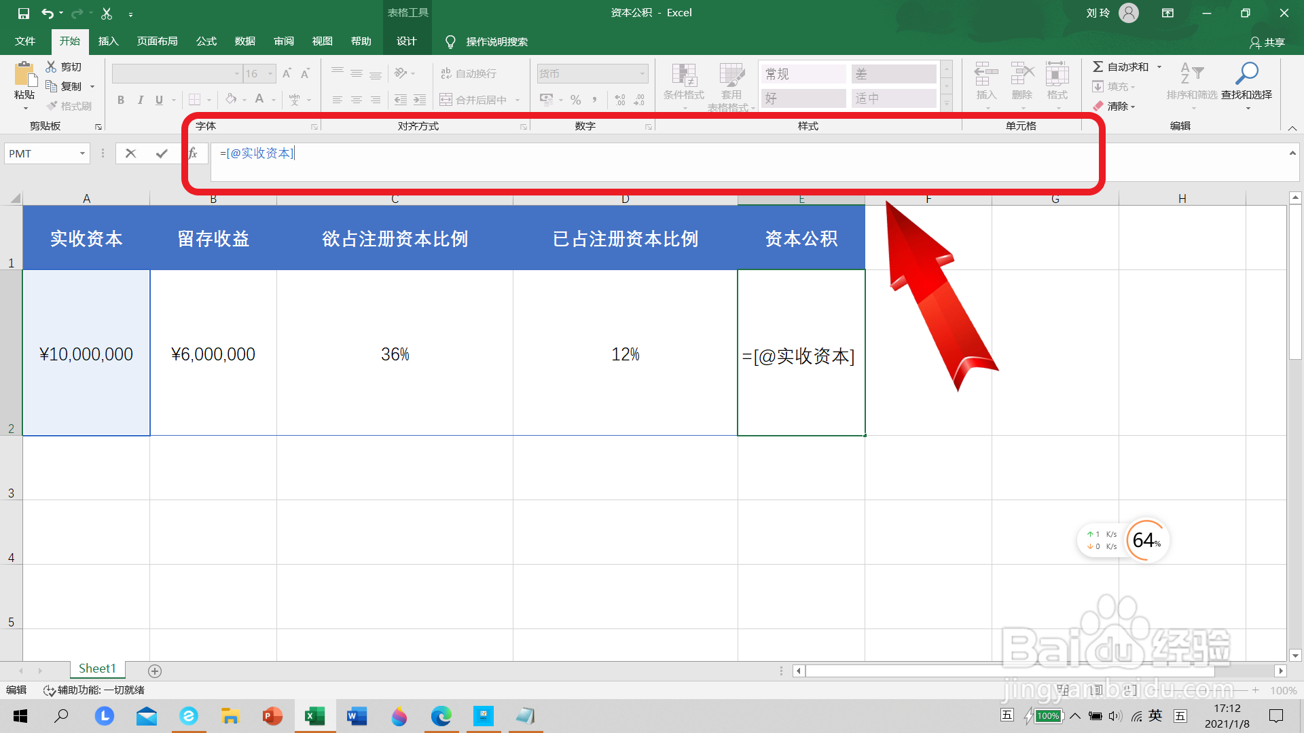Open Conditional Formatting (条件格式)

click(684, 86)
